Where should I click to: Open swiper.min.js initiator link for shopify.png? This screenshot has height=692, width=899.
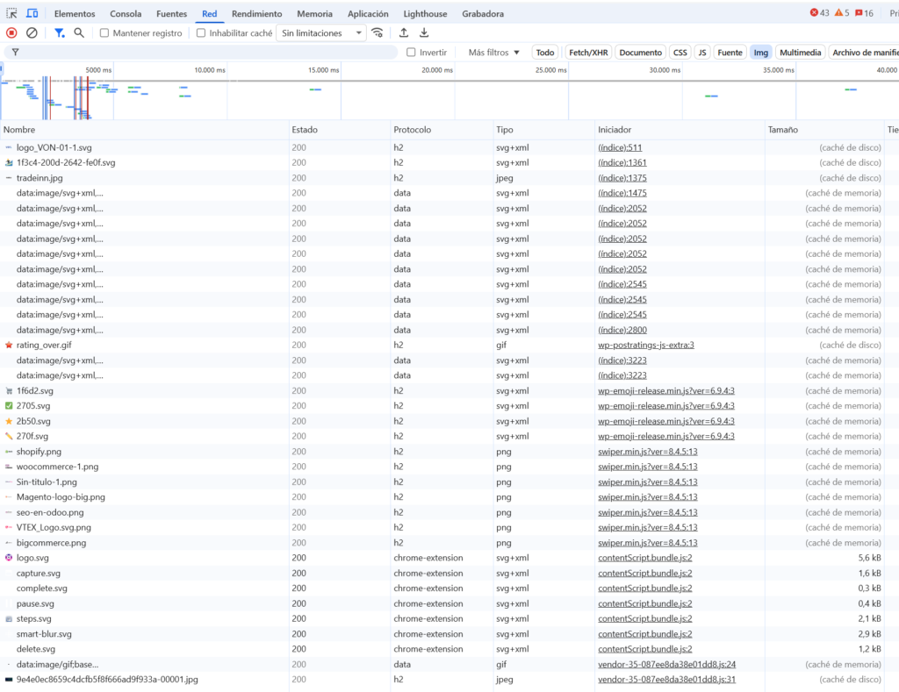(648, 452)
